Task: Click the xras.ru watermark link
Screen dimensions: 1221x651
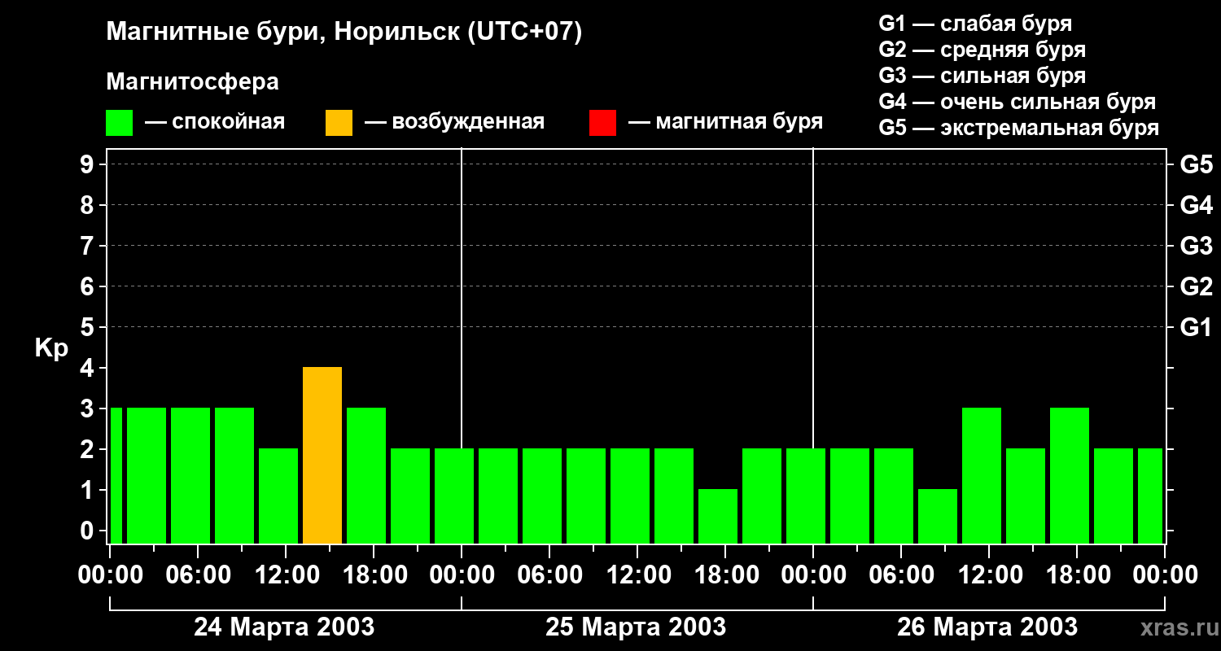Action: click(x=1176, y=627)
